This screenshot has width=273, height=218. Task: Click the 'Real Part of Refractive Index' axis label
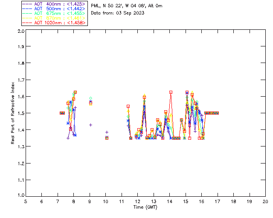click(14, 112)
